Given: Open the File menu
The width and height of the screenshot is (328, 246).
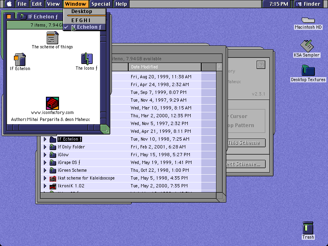Looking at the screenshot, I should click(x=22, y=4).
